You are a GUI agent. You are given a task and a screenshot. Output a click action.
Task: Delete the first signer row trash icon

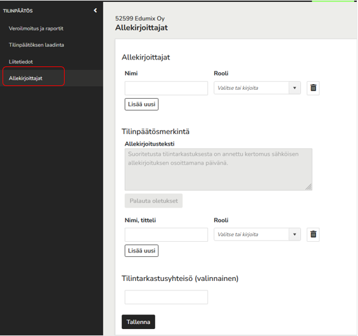tap(313, 88)
